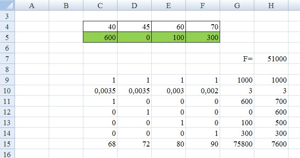300x158 pixels.
Task: Click cell C15 with value 68
Action: 100,144
